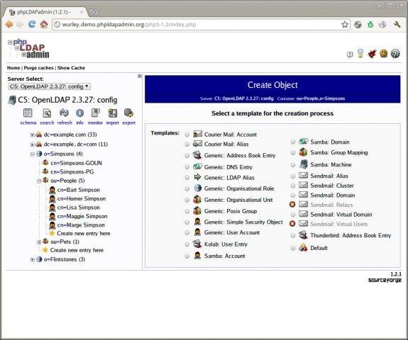Select the Generic: Address Book Entry radio
This screenshot has width=408, height=340.
187,156
